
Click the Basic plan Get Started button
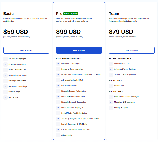point(26,50)
